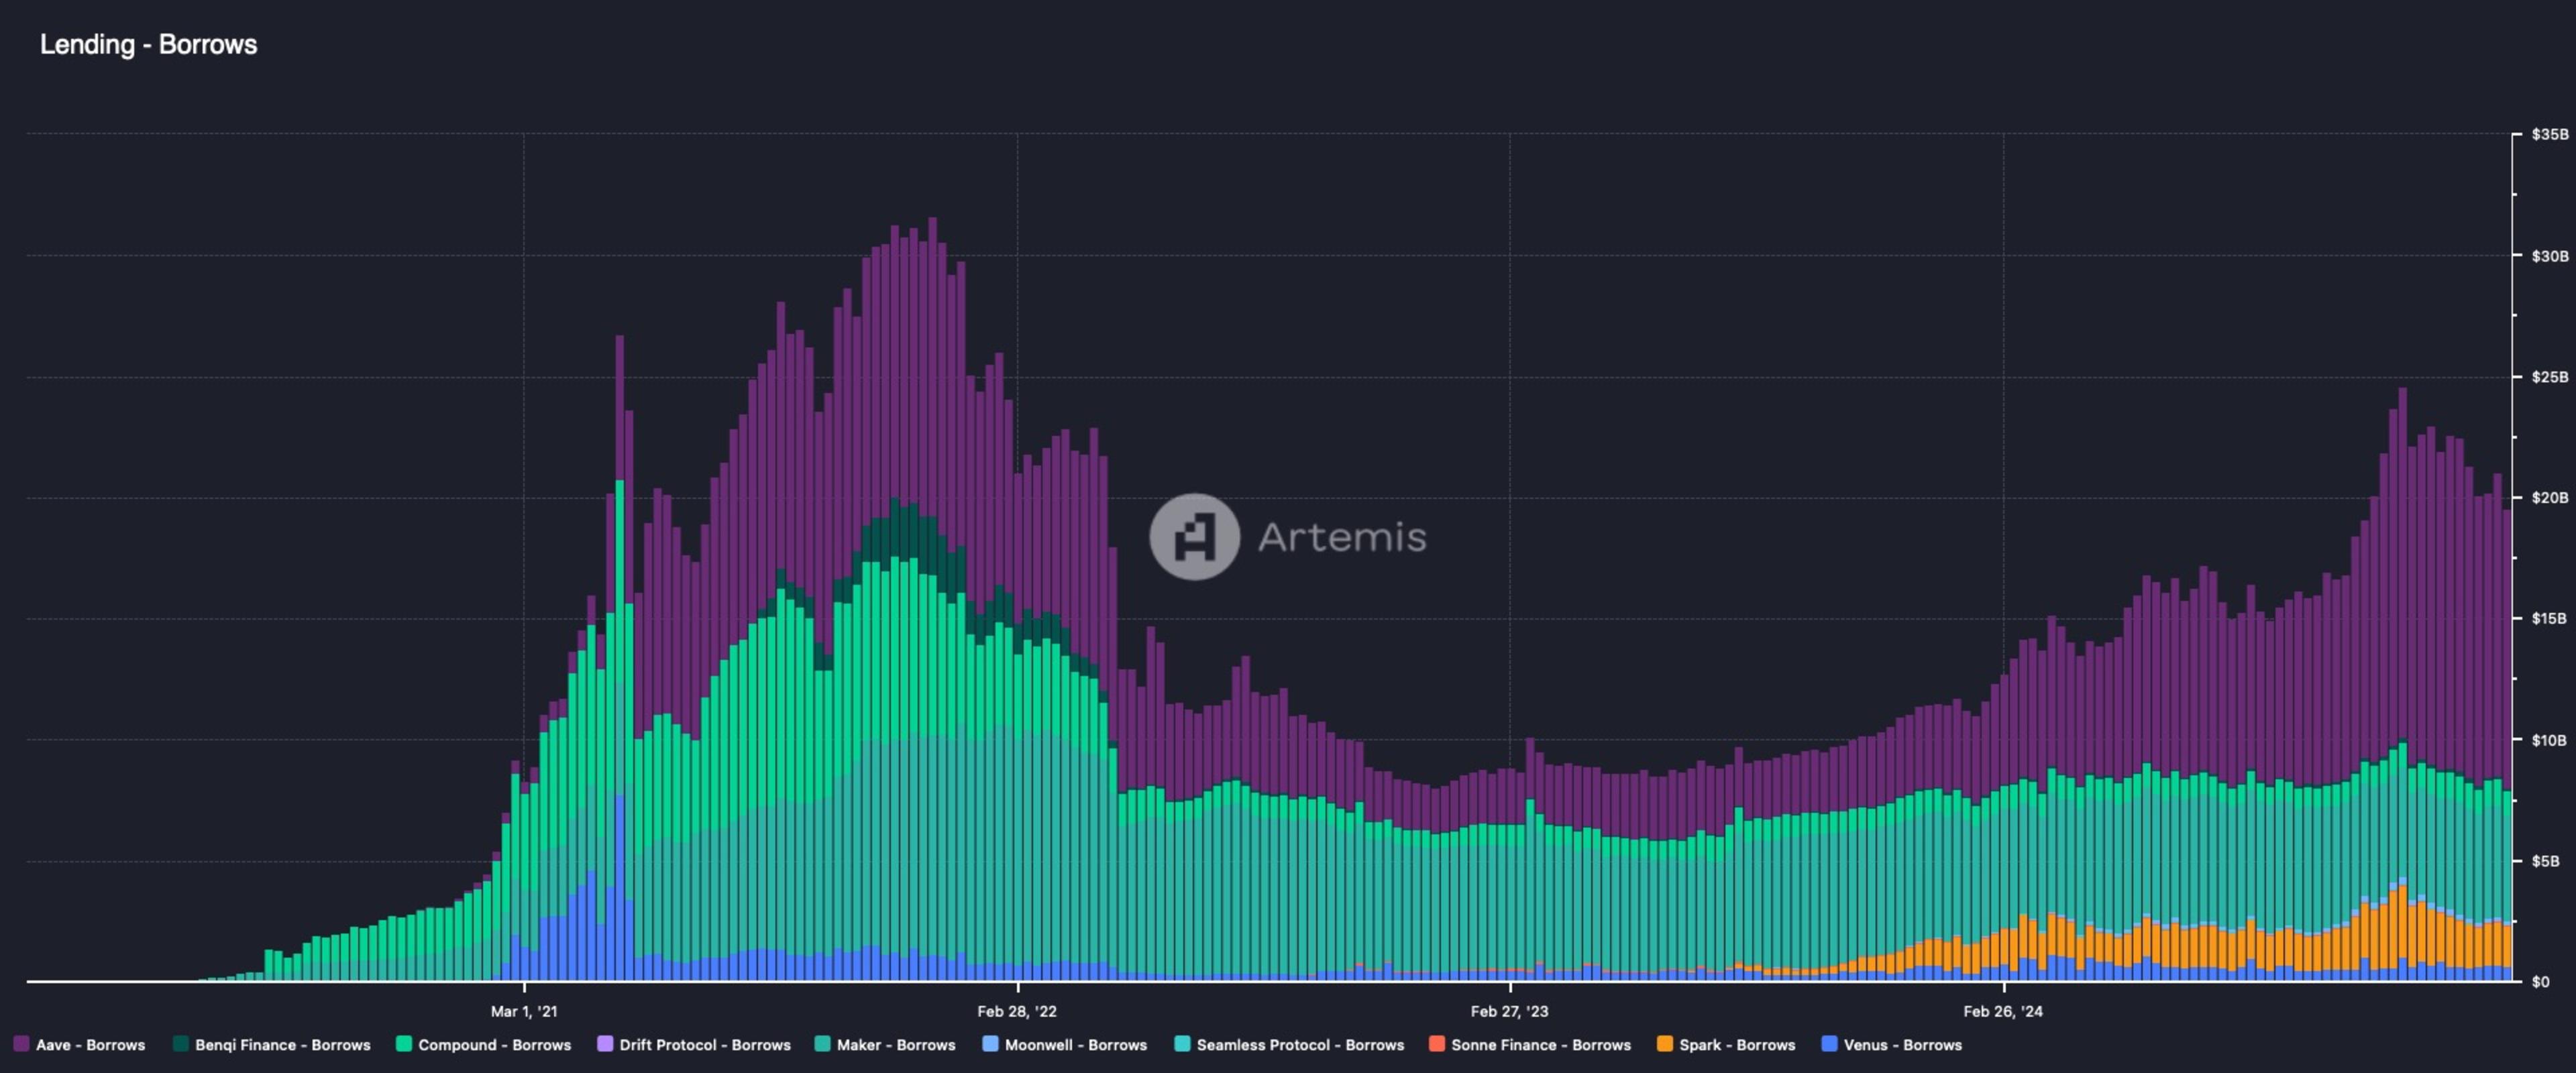The width and height of the screenshot is (2576, 1073).
Task: Click the Mar 1, '21 axis label
Action: pyautogui.click(x=524, y=1011)
